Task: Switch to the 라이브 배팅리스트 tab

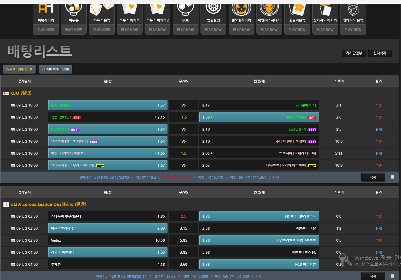Action: point(56,69)
